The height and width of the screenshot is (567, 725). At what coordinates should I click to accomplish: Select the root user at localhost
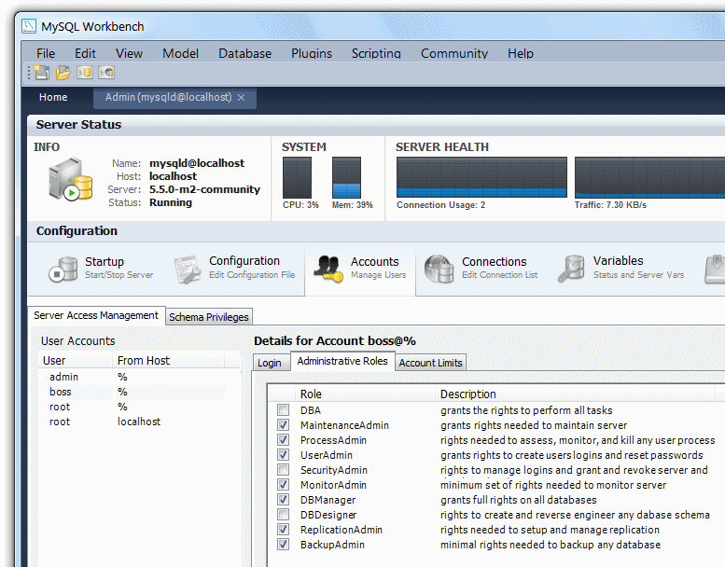[132, 422]
